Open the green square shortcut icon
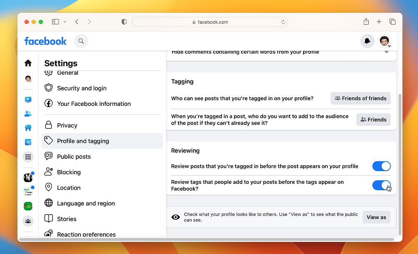418x254 pixels. [x=28, y=206]
